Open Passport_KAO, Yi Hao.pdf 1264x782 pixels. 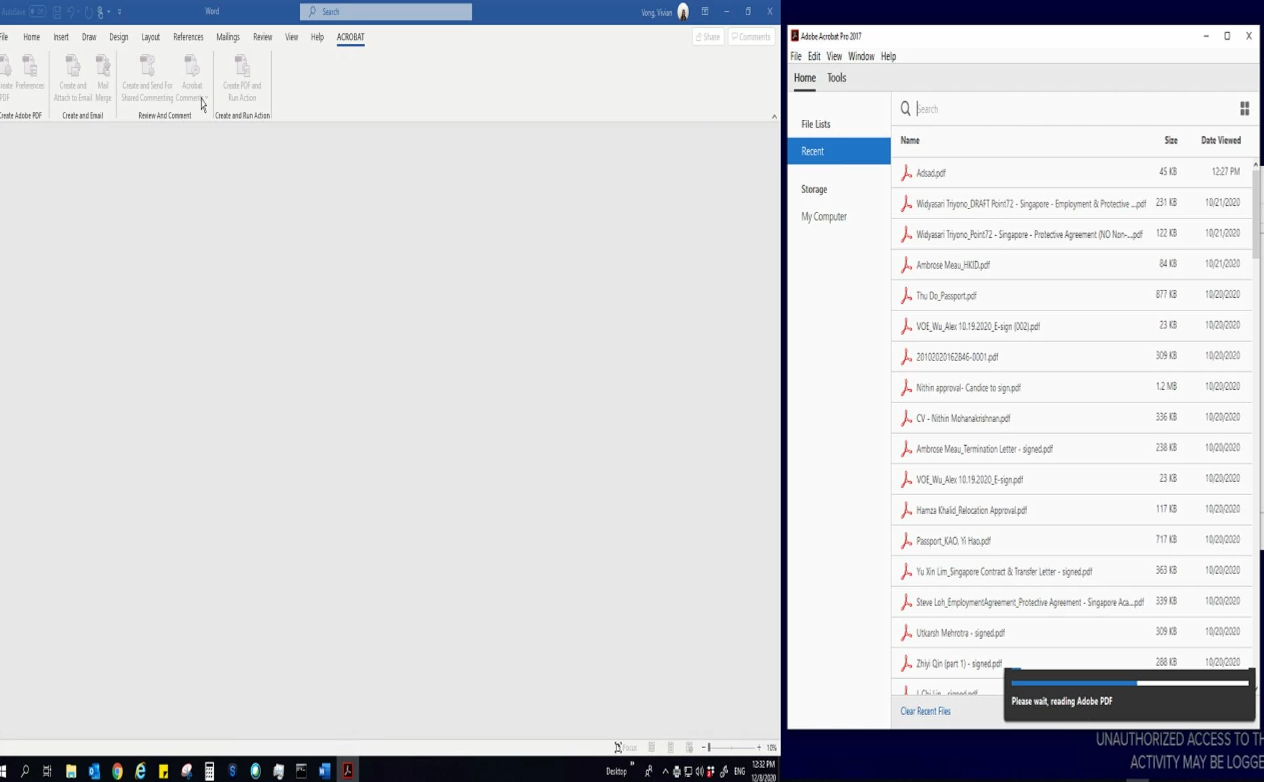click(1071, 540)
